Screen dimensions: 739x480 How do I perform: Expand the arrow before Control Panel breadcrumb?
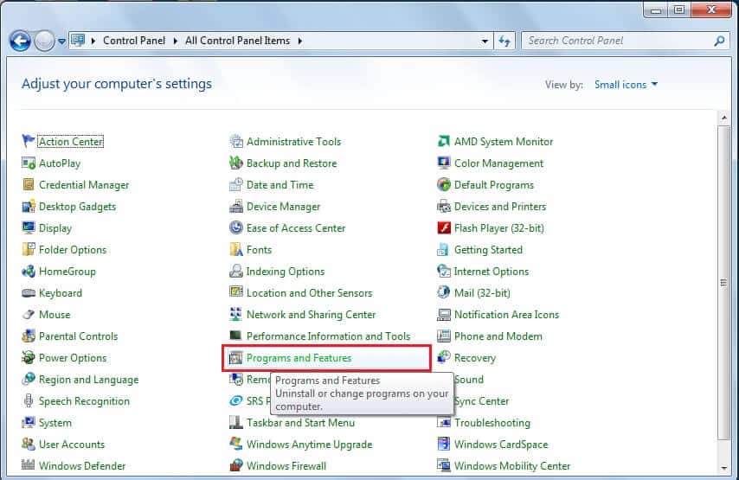click(93, 41)
